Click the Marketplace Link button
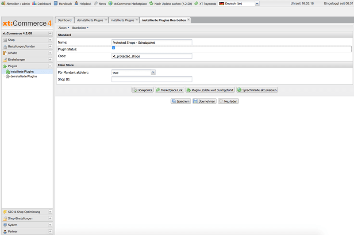Screen dimensions: 354x235 [x=169, y=90]
